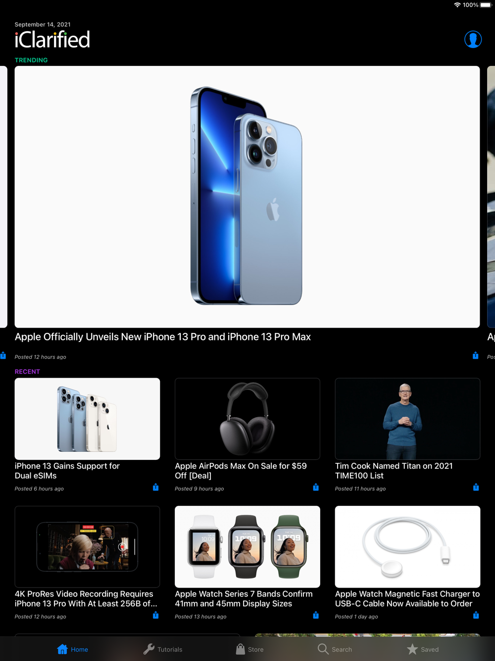Share the iPhone 13 Dual eSIMs article
The width and height of the screenshot is (495, 661).
pyautogui.click(x=155, y=487)
